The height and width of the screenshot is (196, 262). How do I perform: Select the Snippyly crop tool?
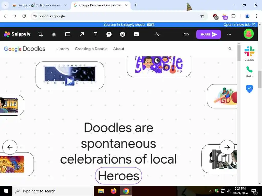(40, 34)
